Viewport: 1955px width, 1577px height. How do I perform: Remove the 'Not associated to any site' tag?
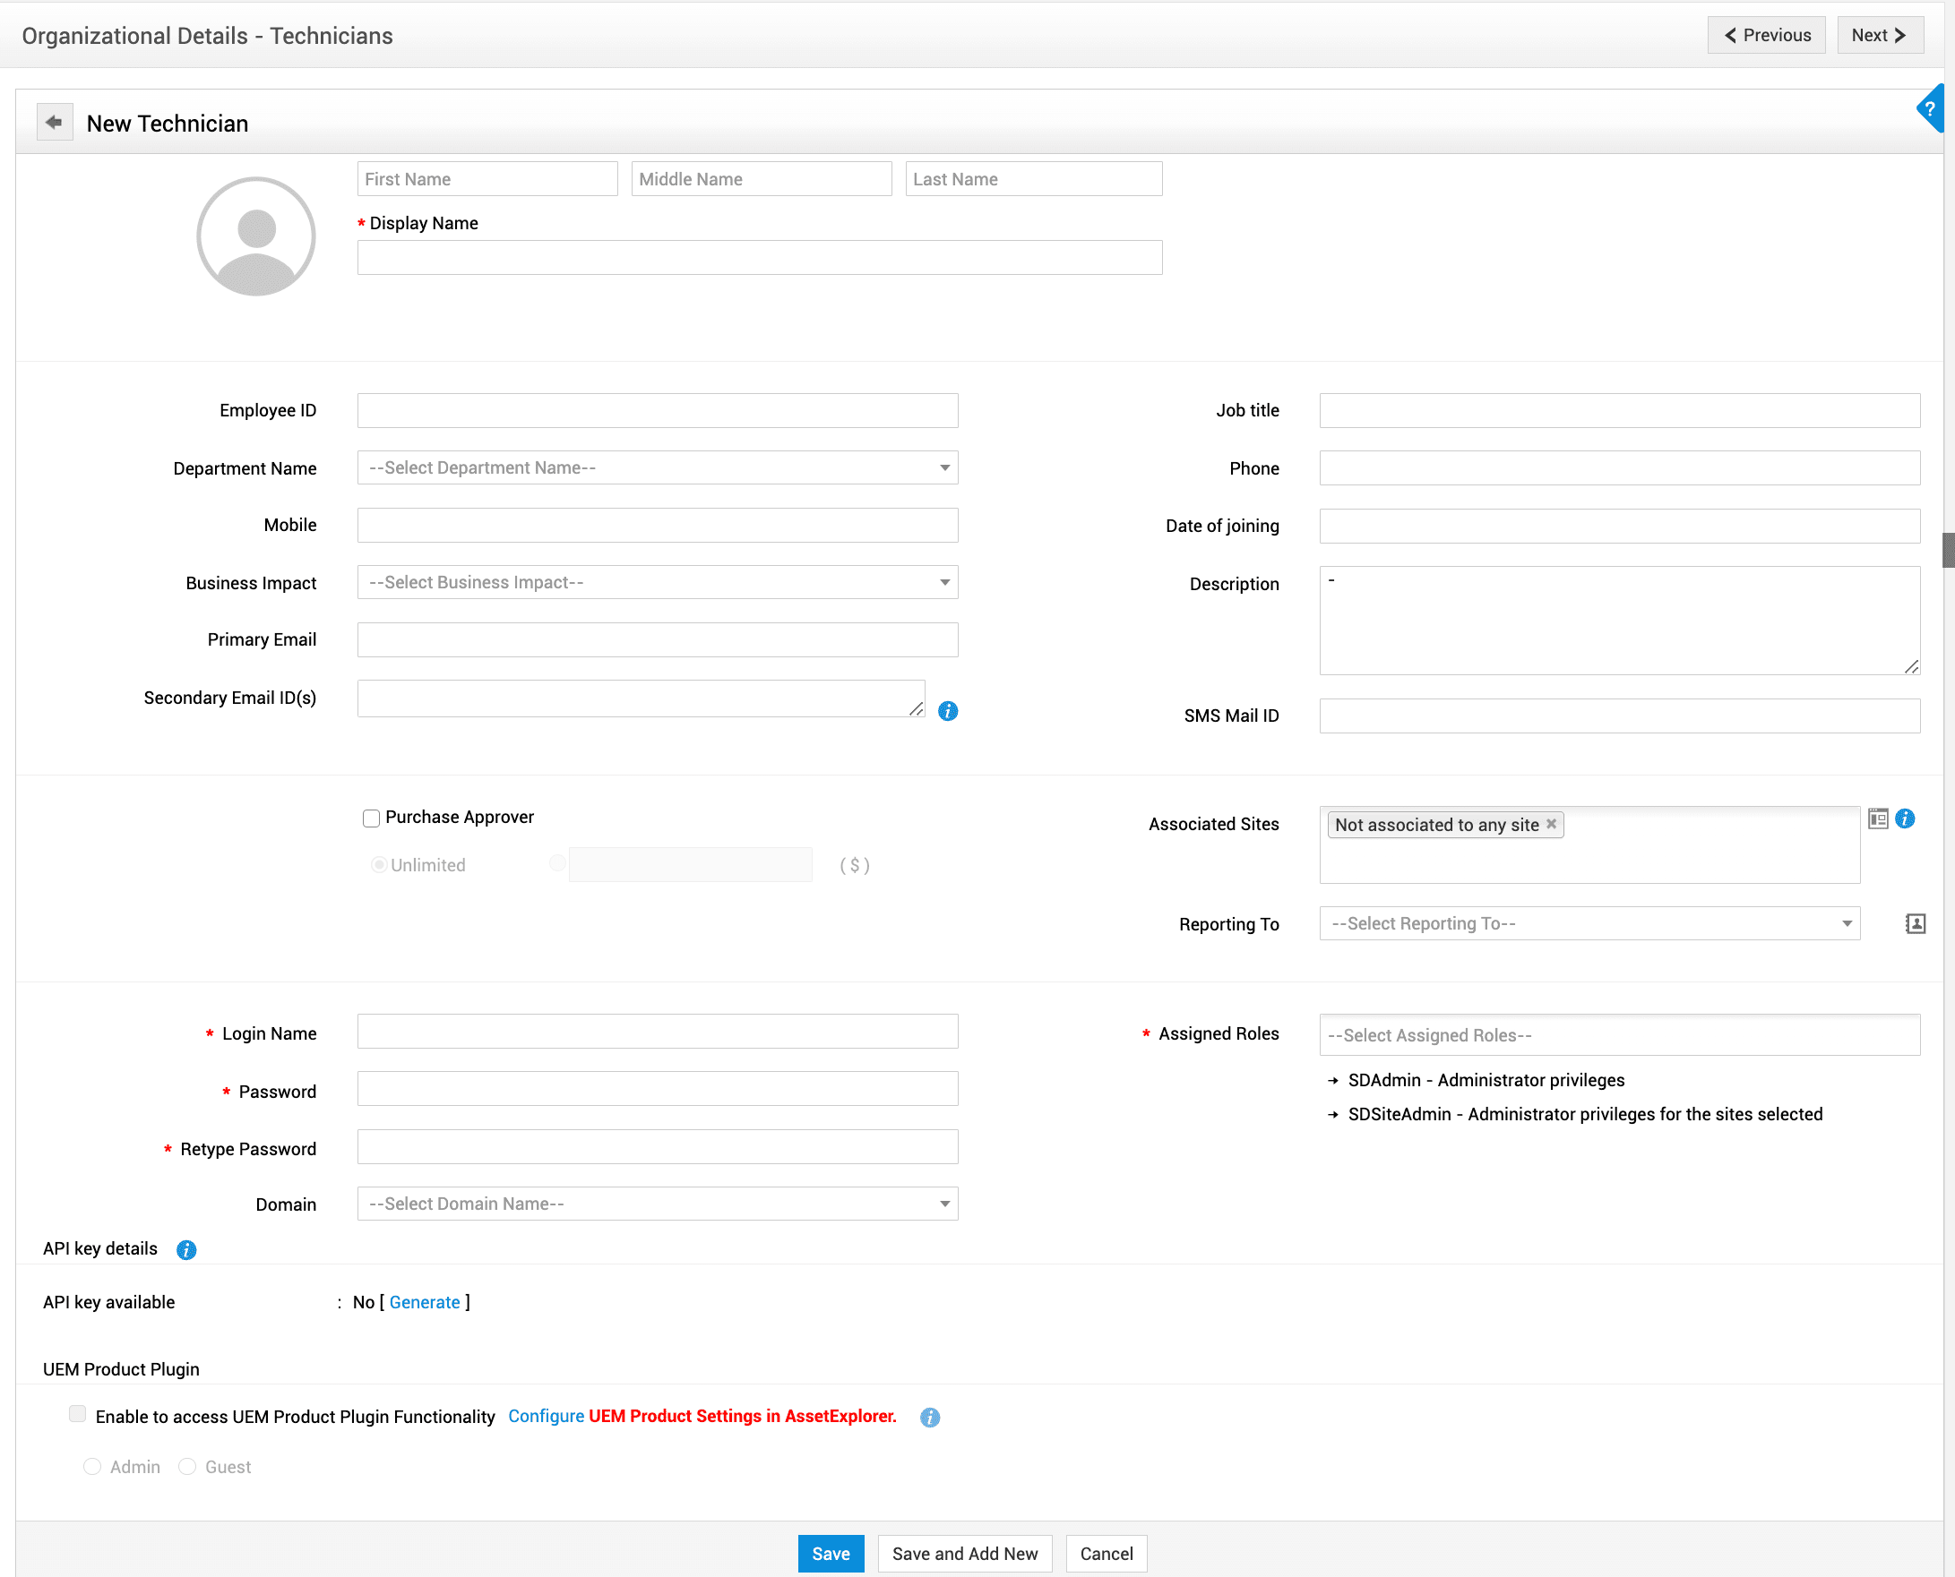point(1552,824)
